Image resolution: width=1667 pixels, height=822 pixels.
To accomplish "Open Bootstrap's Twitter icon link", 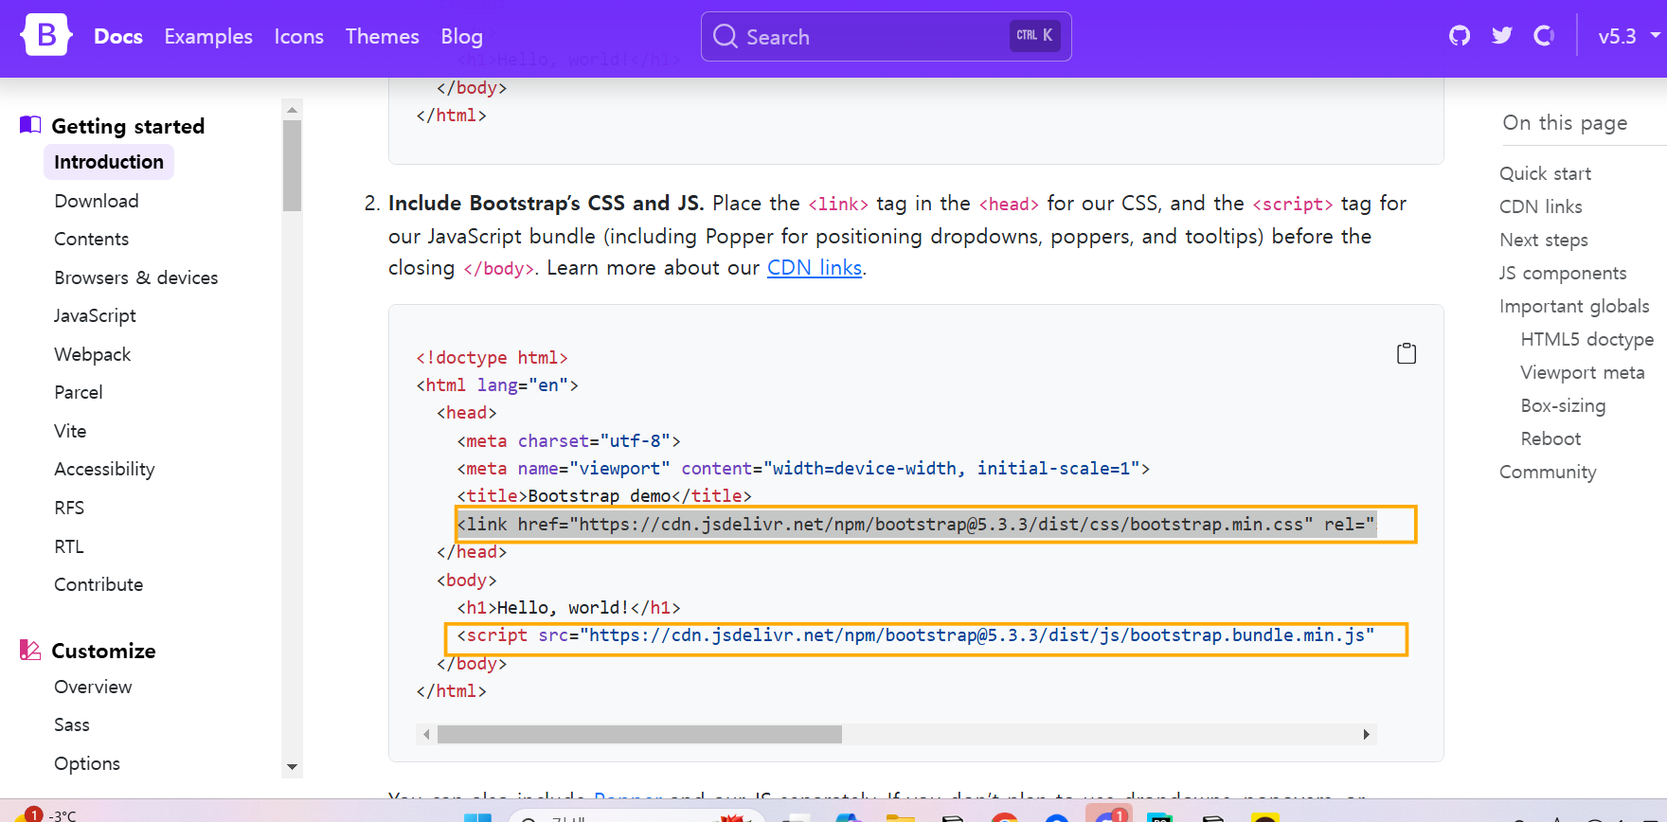I will (1502, 36).
